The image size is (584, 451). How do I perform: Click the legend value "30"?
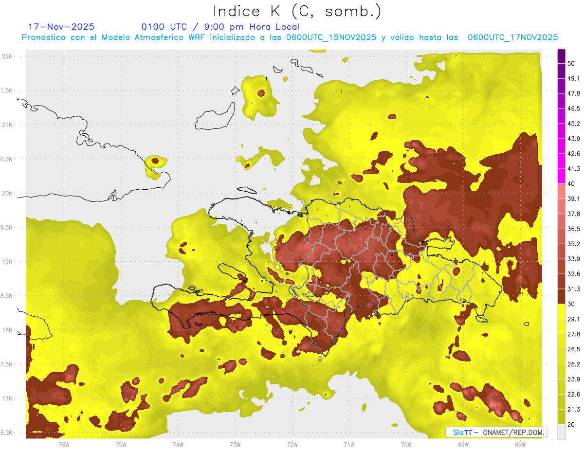pos(571,304)
